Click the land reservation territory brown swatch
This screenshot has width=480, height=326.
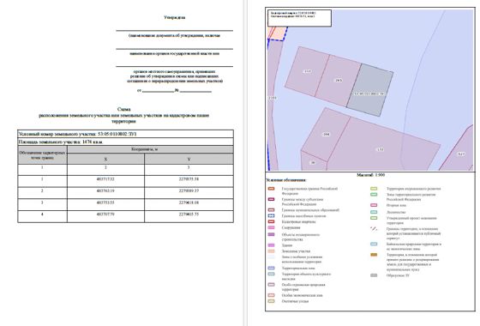(x=374, y=255)
